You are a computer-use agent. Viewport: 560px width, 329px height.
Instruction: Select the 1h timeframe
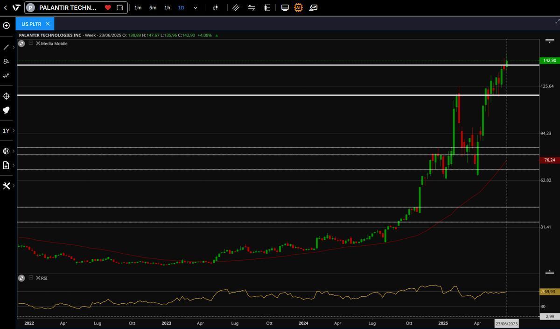167,7
